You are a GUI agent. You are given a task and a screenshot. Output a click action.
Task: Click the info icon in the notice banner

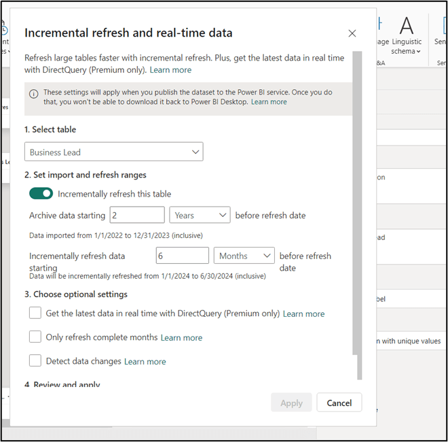pos(33,94)
